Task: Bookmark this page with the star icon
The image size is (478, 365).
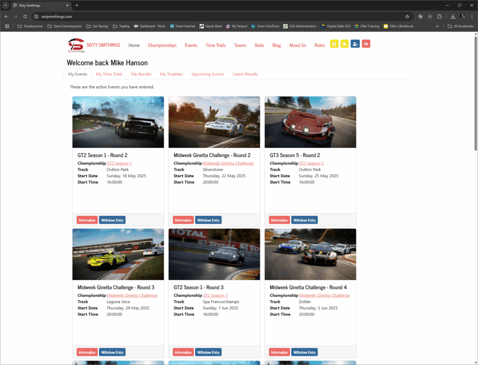Action: click(x=407, y=16)
